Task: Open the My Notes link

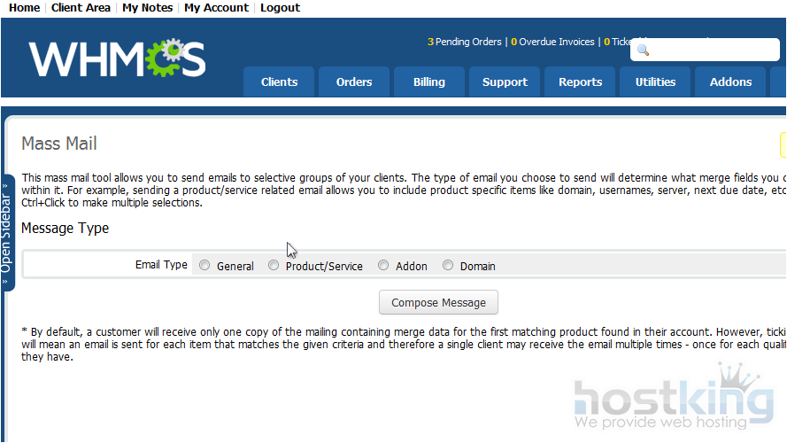Action: click(147, 7)
